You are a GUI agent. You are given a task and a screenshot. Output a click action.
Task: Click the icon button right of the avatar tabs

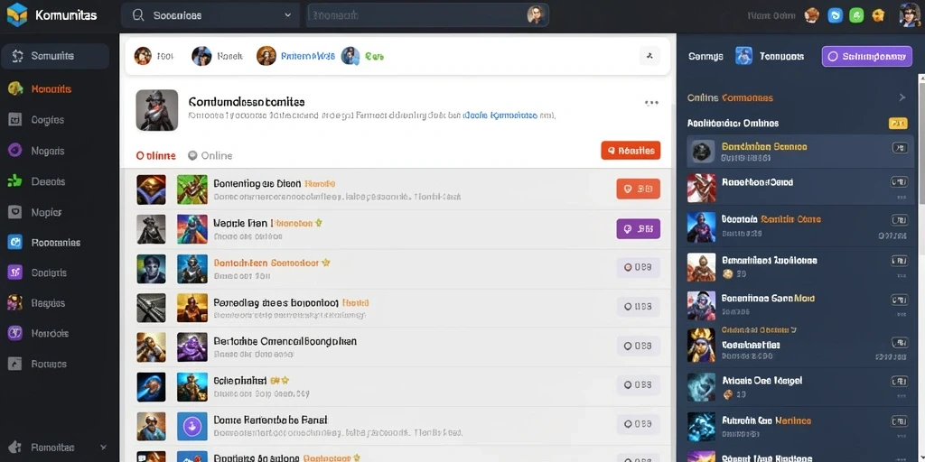pyautogui.click(x=650, y=56)
